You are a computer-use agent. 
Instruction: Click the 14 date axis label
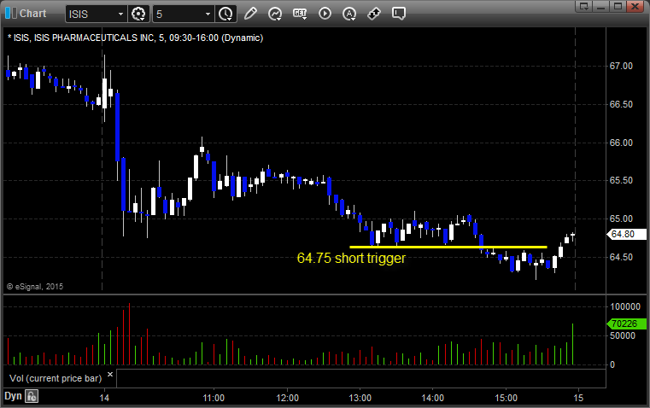click(104, 398)
